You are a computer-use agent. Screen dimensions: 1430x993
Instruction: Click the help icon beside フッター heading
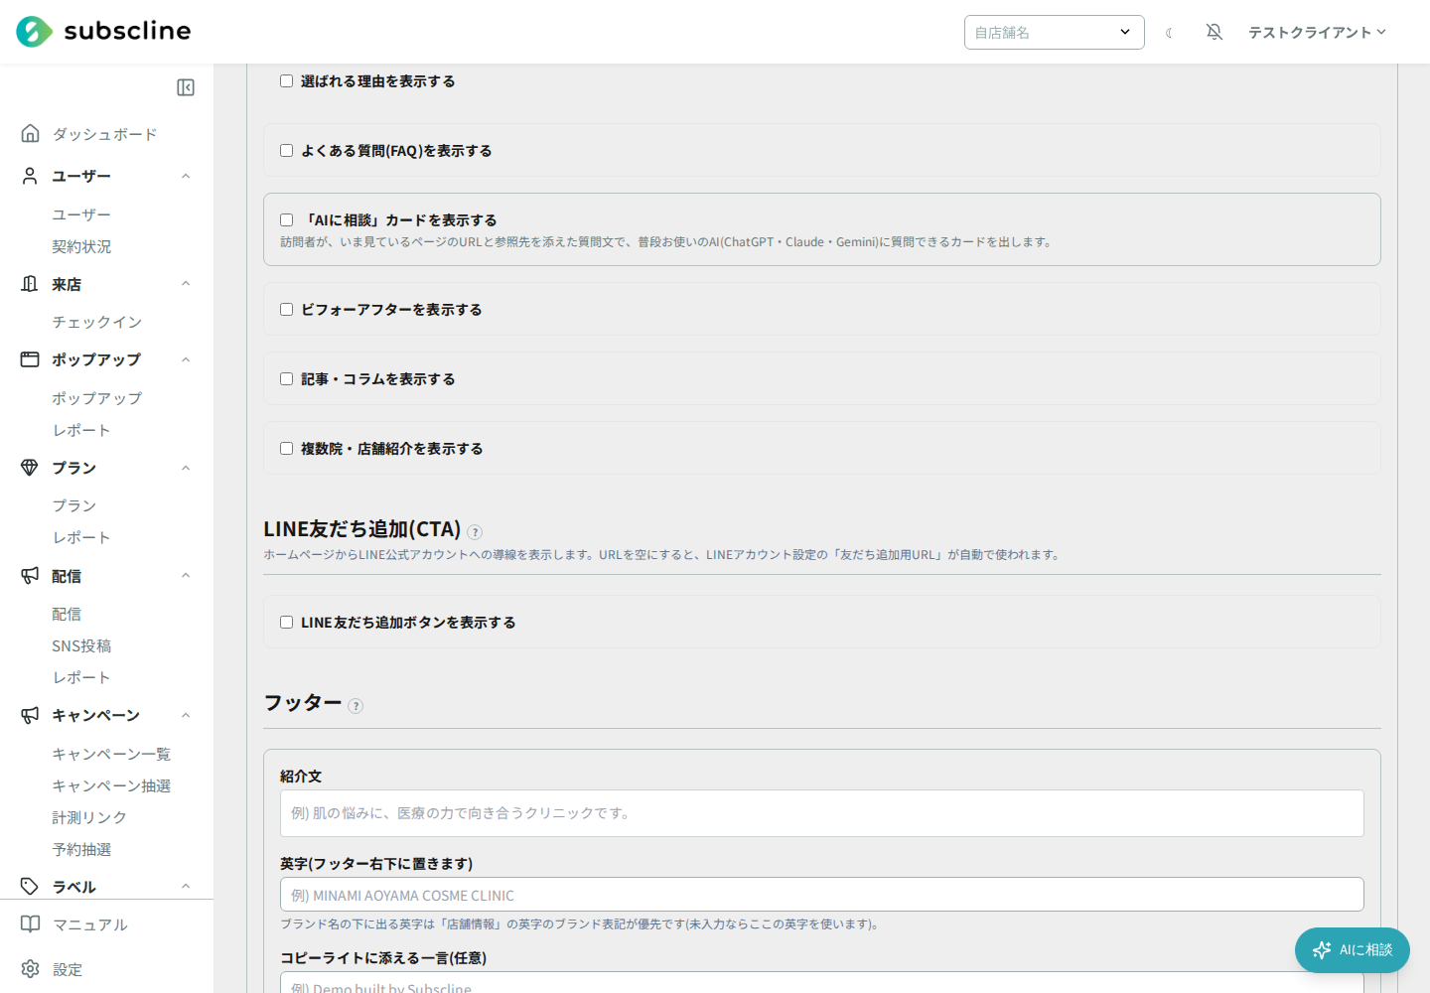[356, 706]
